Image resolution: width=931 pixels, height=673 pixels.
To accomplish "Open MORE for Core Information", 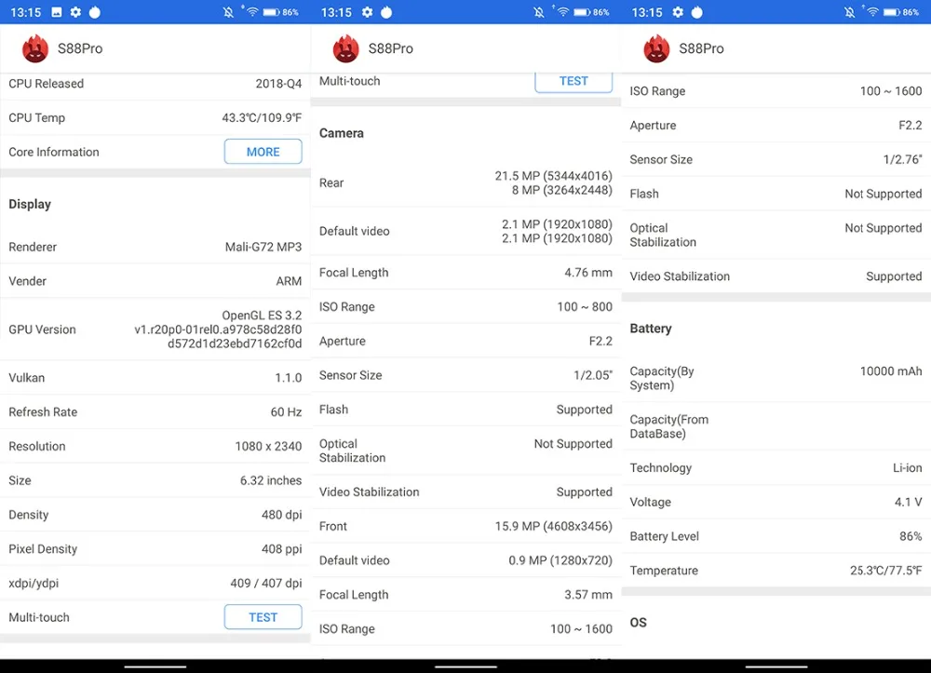I will [x=263, y=152].
